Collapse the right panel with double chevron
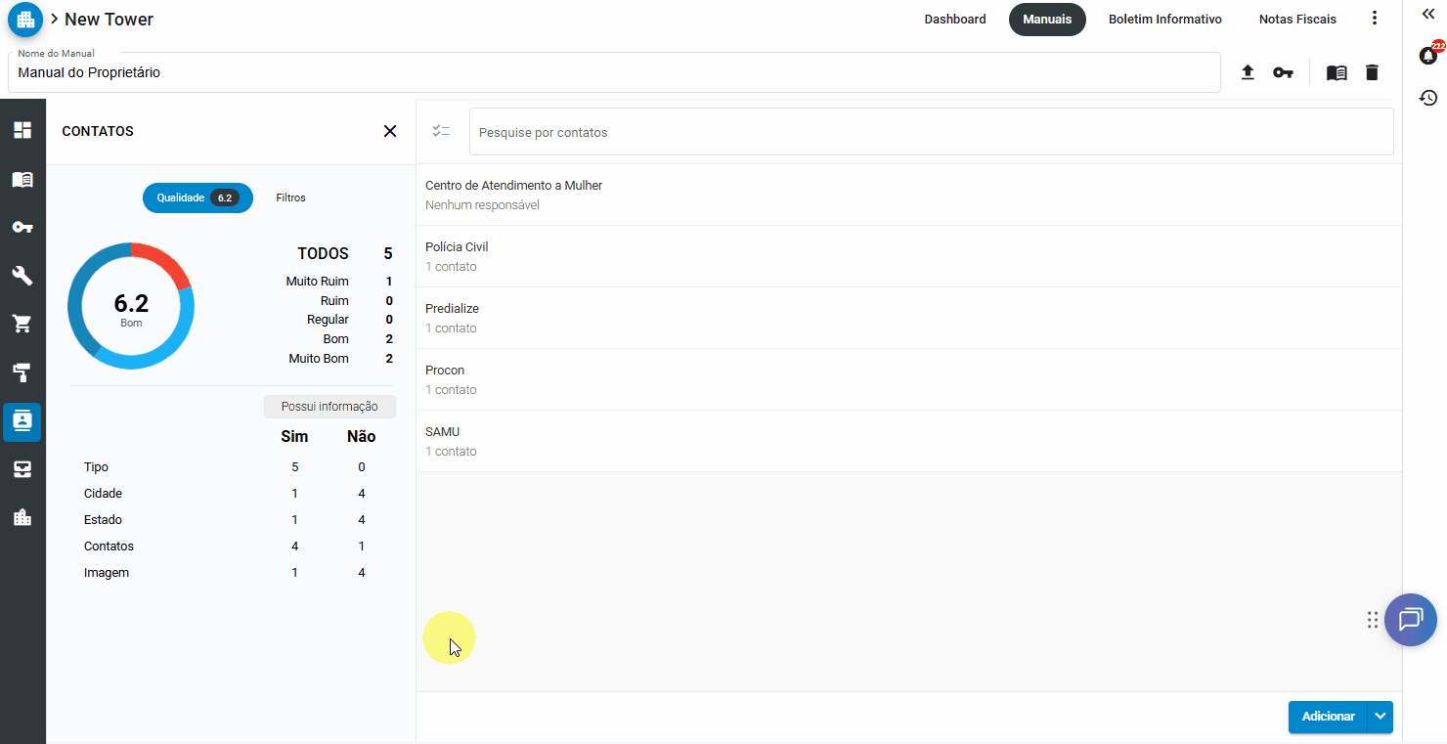 [1427, 14]
